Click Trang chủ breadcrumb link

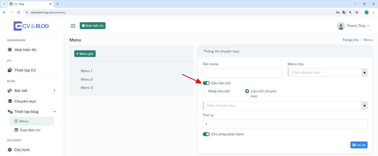click(350, 40)
